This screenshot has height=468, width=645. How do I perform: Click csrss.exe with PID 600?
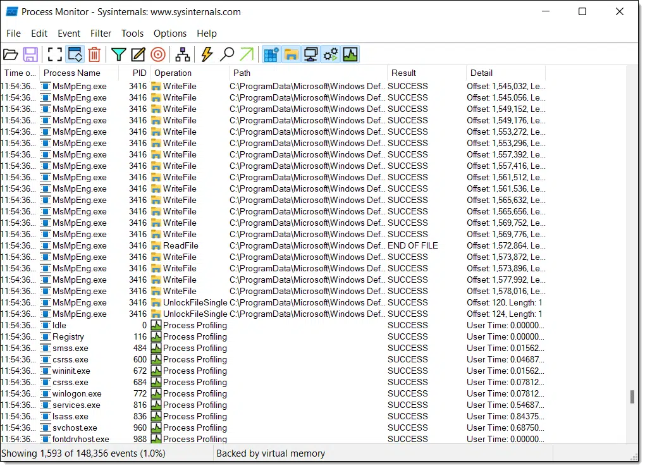point(273,359)
